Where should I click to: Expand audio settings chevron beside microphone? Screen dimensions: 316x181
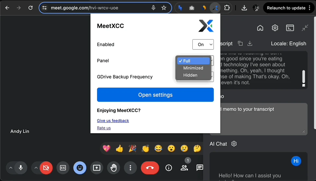11,168
